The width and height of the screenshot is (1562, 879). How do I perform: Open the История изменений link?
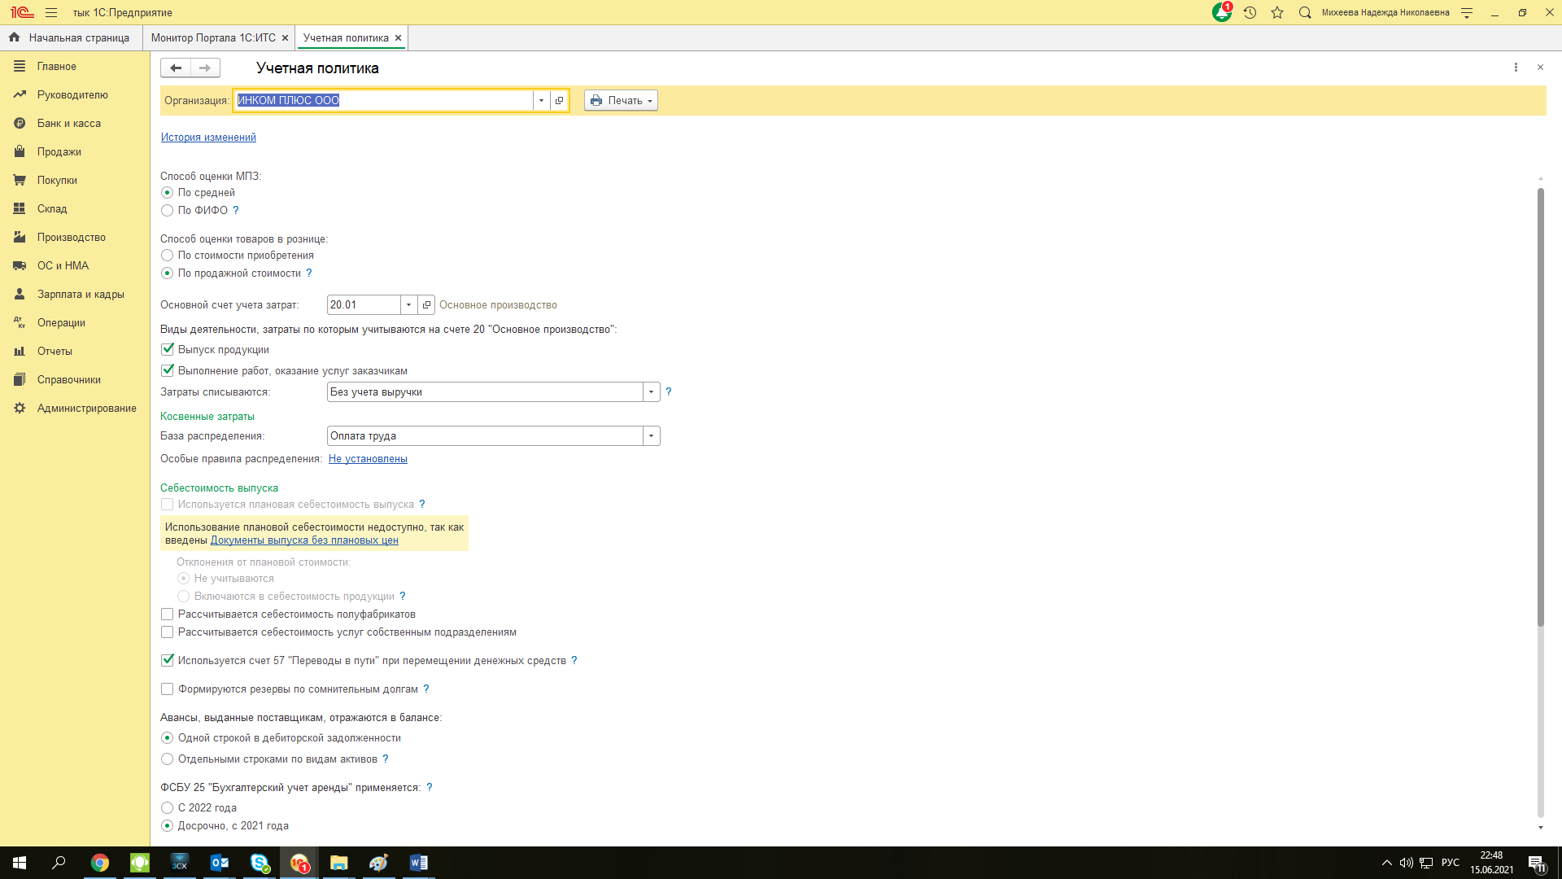pyautogui.click(x=208, y=137)
